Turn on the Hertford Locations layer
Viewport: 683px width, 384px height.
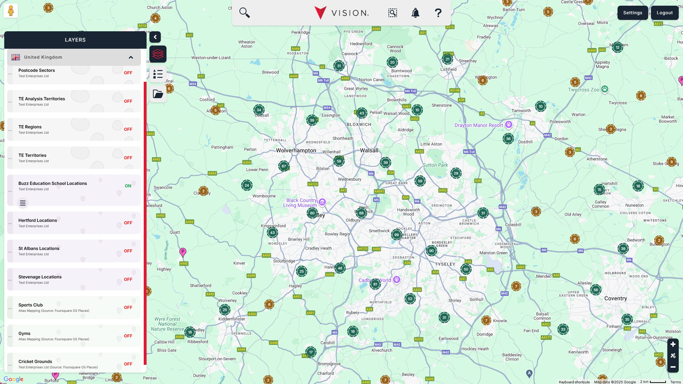coord(128,223)
